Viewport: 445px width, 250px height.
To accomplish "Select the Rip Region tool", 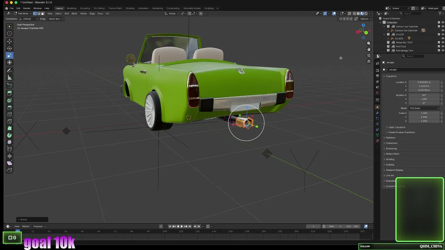I will click(x=9, y=170).
